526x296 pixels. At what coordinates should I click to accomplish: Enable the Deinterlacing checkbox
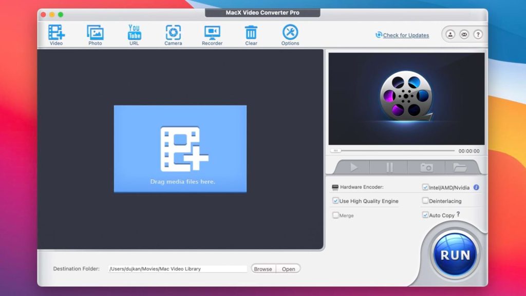coord(425,201)
